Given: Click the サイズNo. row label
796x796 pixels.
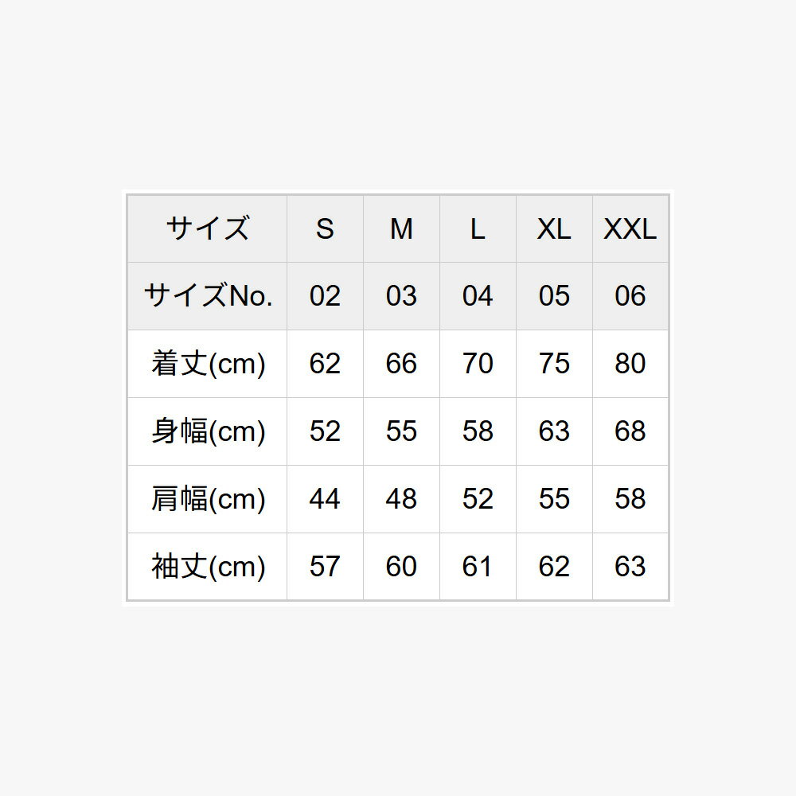Looking at the screenshot, I should [x=208, y=296].
